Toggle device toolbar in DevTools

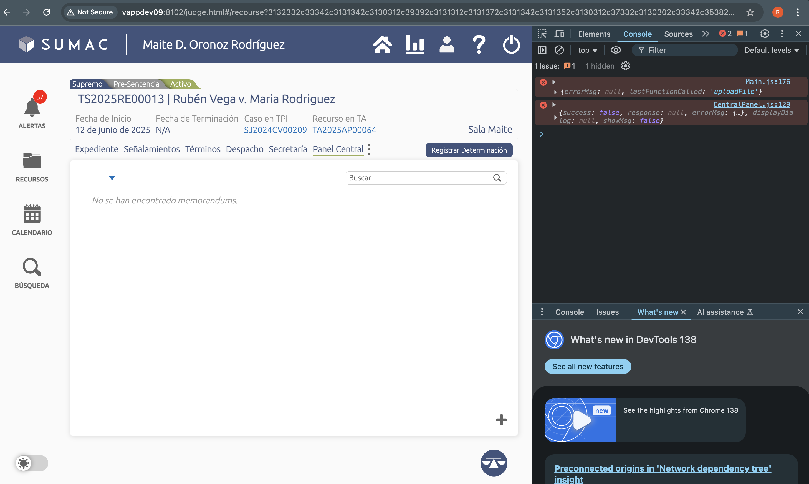(x=559, y=34)
